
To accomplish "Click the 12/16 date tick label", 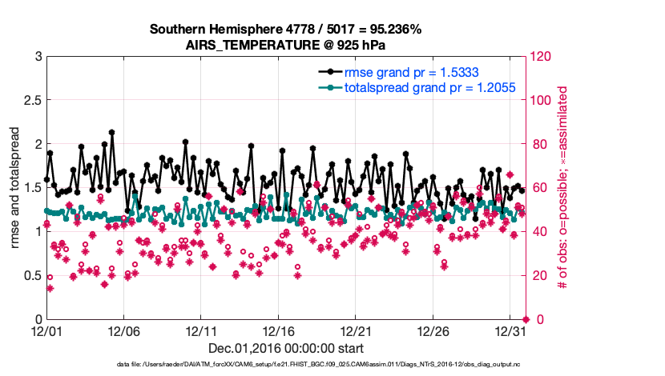I will (278, 330).
